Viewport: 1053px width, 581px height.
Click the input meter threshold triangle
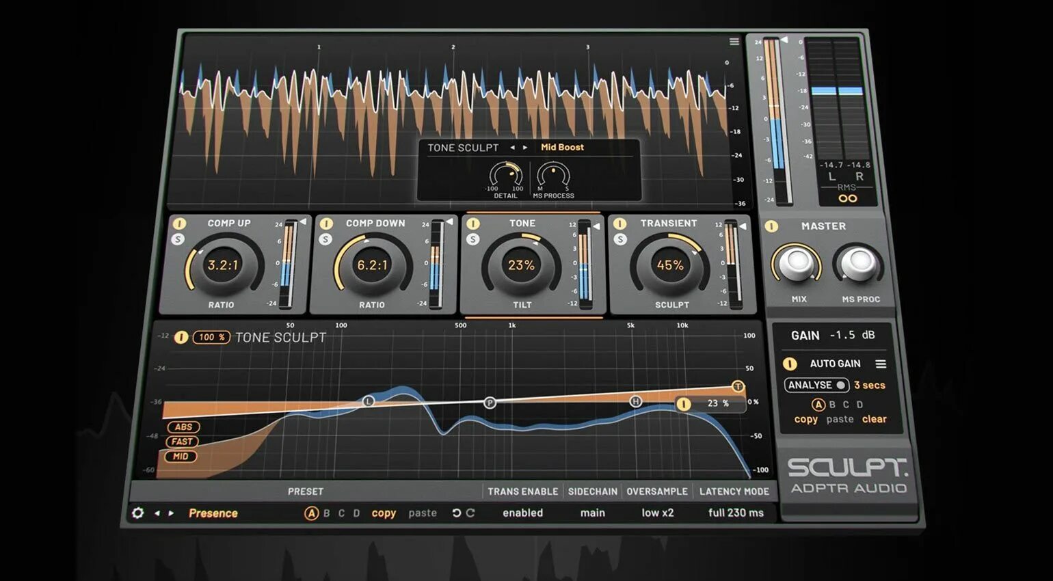pyautogui.click(x=784, y=40)
